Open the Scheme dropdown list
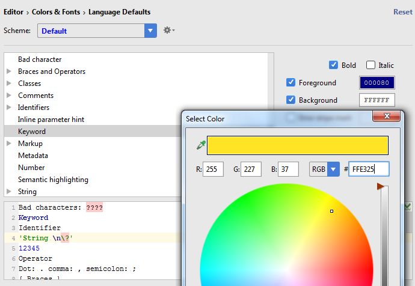The width and height of the screenshot is (415, 286). pyautogui.click(x=150, y=31)
